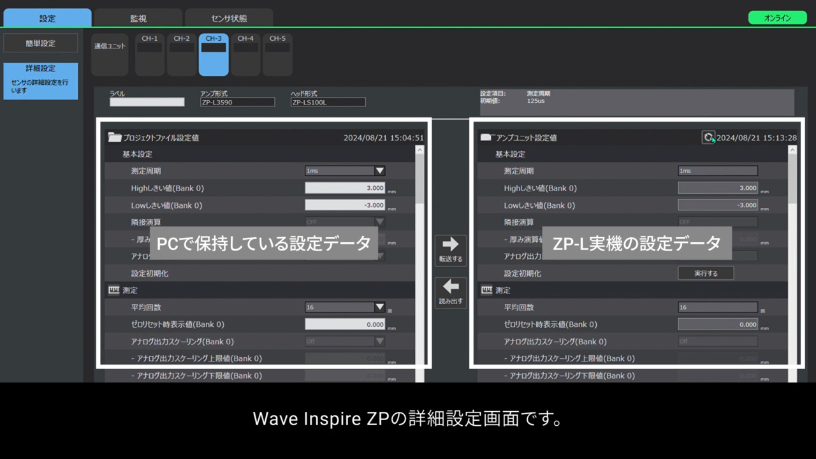The height and width of the screenshot is (459, 816).
Task: Open left アナログ出力スケーリング(Bank 0) dropdown
Action: (345, 341)
